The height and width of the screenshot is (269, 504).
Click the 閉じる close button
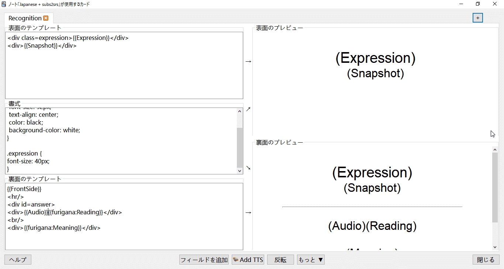point(486,260)
